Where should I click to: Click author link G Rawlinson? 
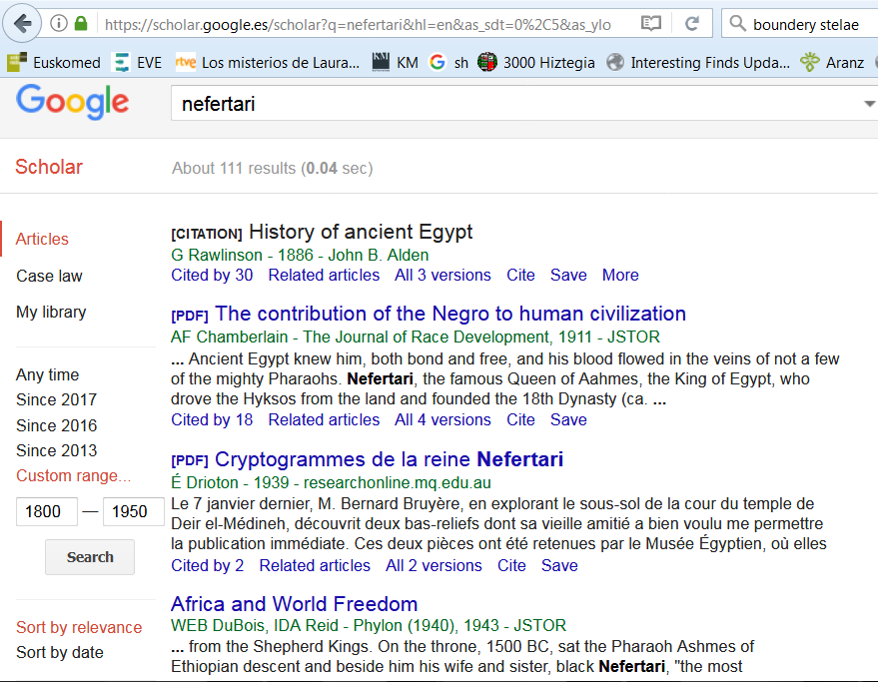point(217,255)
